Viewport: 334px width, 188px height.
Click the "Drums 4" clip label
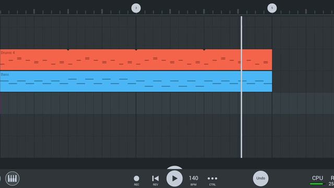(8, 53)
